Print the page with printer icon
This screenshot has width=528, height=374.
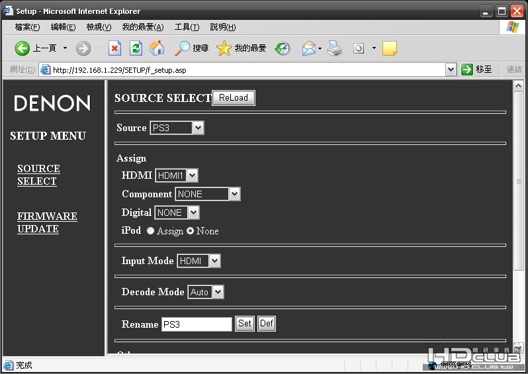pos(335,48)
